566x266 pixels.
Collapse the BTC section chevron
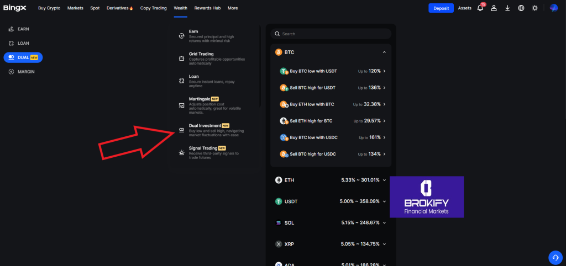(x=384, y=52)
